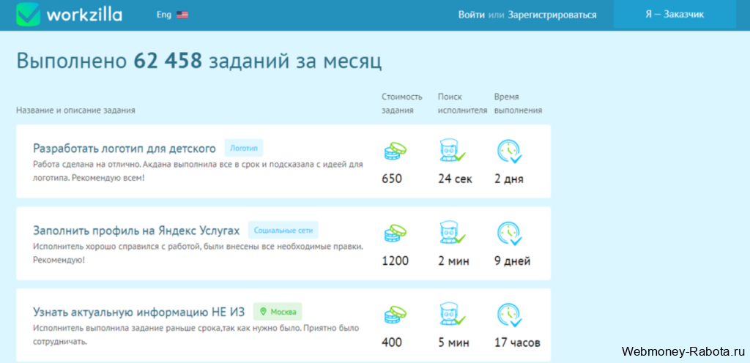The image size is (750, 363).
Task: Click review text starting Исполнитель хорошо справился
Action: tap(198, 254)
